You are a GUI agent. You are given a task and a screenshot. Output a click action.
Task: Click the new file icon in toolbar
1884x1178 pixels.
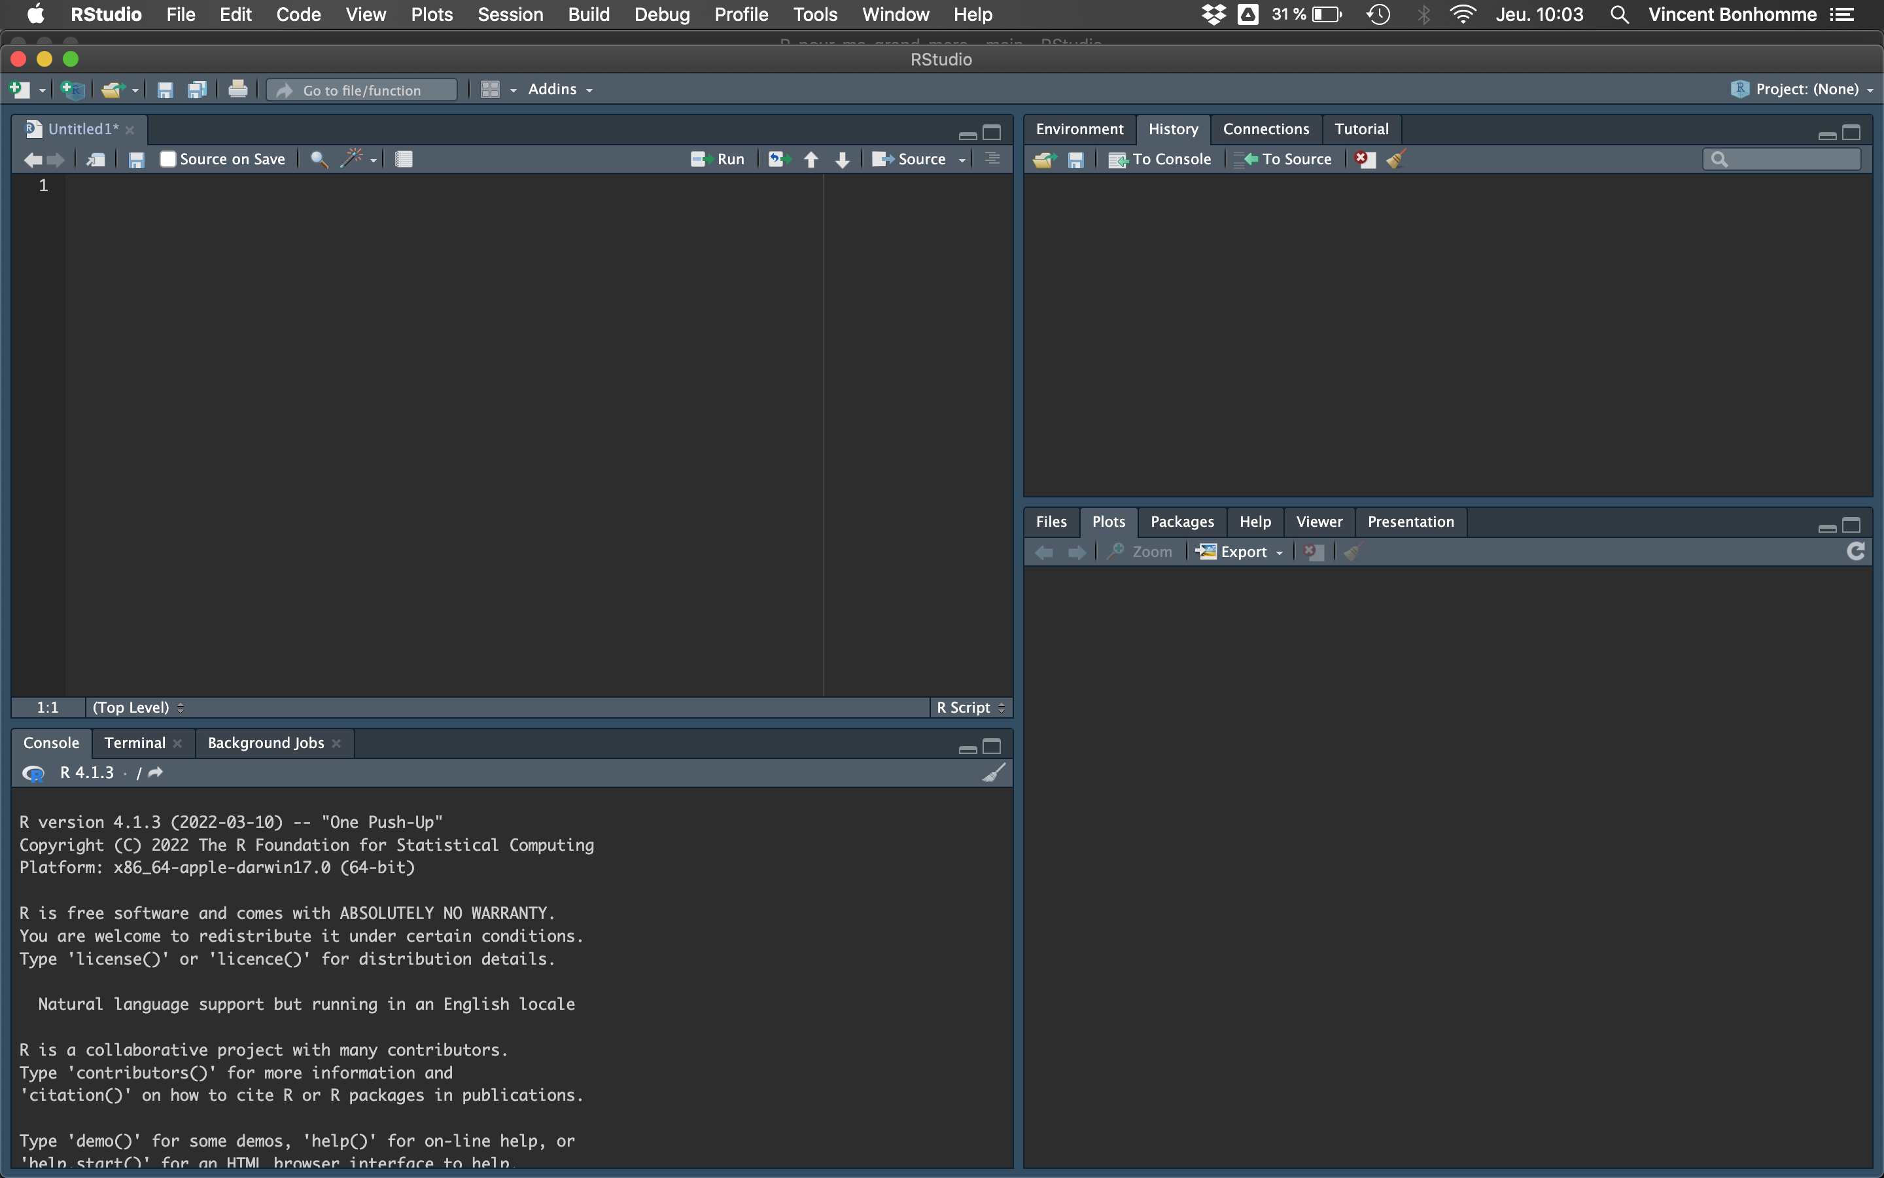[19, 90]
